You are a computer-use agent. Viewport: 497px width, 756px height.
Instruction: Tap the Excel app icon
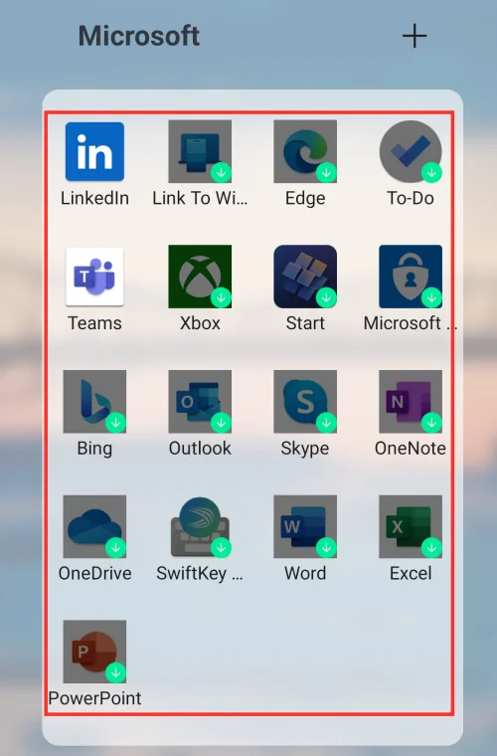(411, 526)
